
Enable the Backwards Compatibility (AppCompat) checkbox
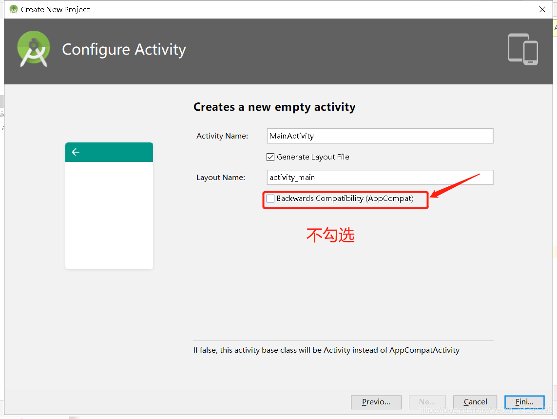click(x=270, y=198)
